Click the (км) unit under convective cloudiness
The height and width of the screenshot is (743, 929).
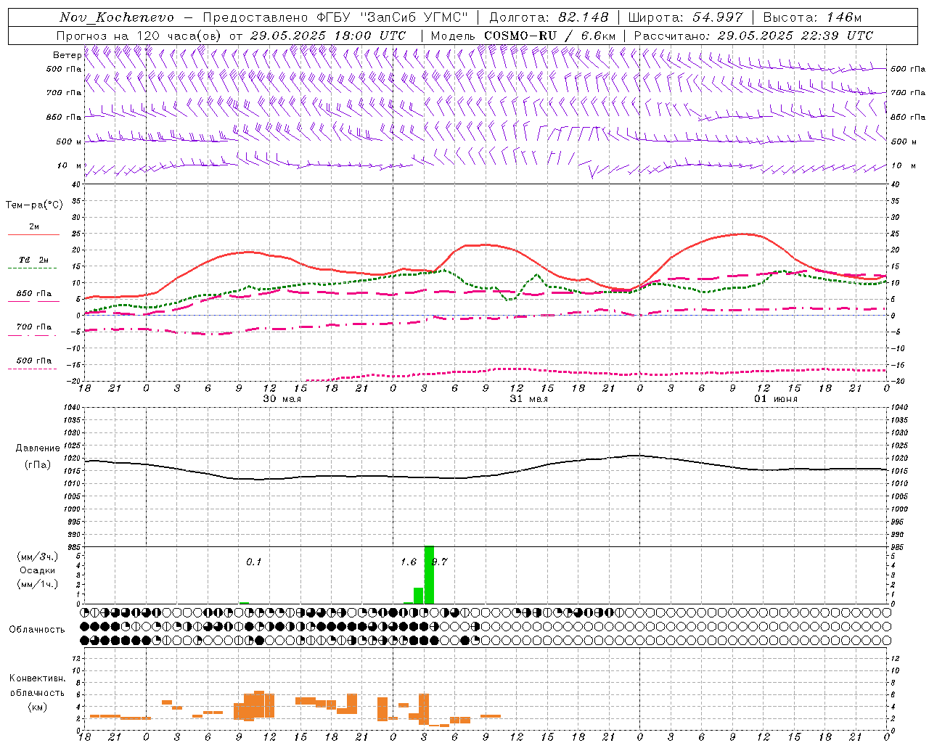tap(38, 707)
